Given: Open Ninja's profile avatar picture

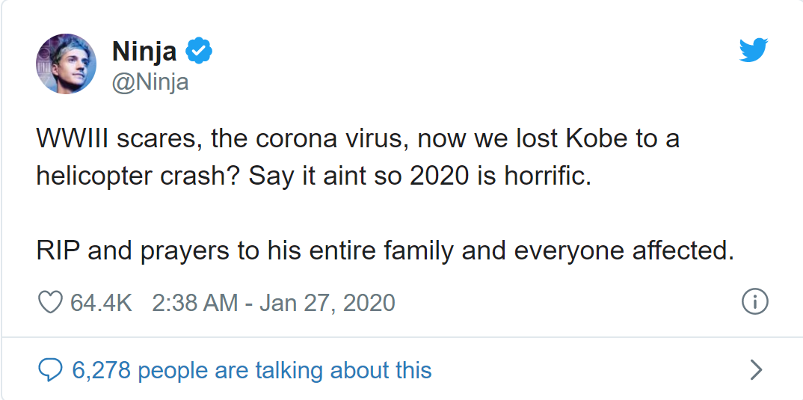Looking at the screenshot, I should (66, 64).
